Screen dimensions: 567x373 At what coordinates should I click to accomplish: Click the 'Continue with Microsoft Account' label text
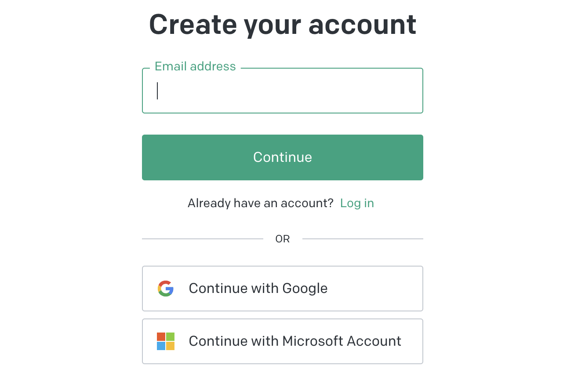[295, 341]
